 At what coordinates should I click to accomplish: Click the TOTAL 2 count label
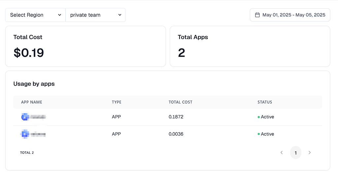(x=27, y=153)
